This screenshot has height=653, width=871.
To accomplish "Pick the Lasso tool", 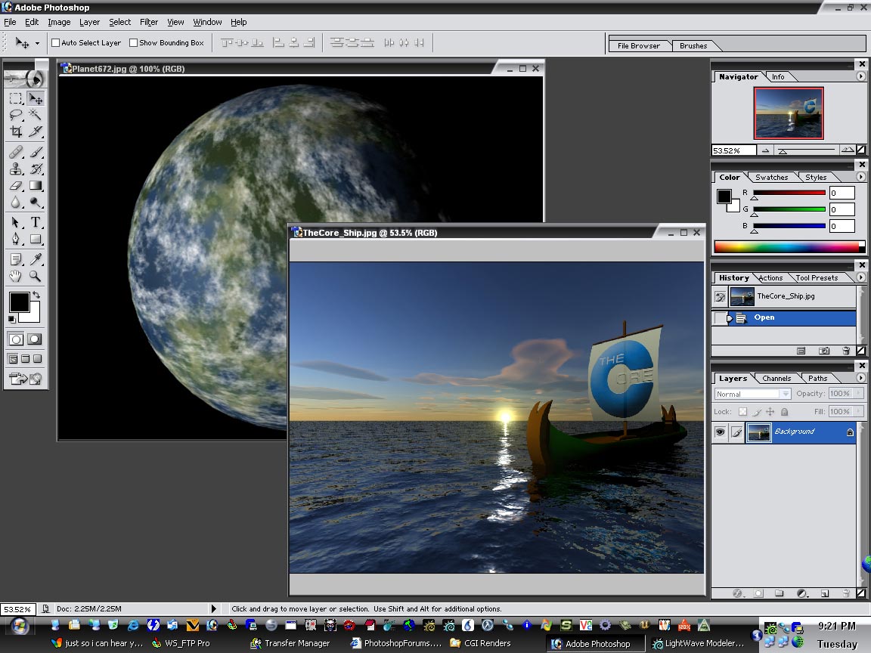I will pyautogui.click(x=16, y=115).
